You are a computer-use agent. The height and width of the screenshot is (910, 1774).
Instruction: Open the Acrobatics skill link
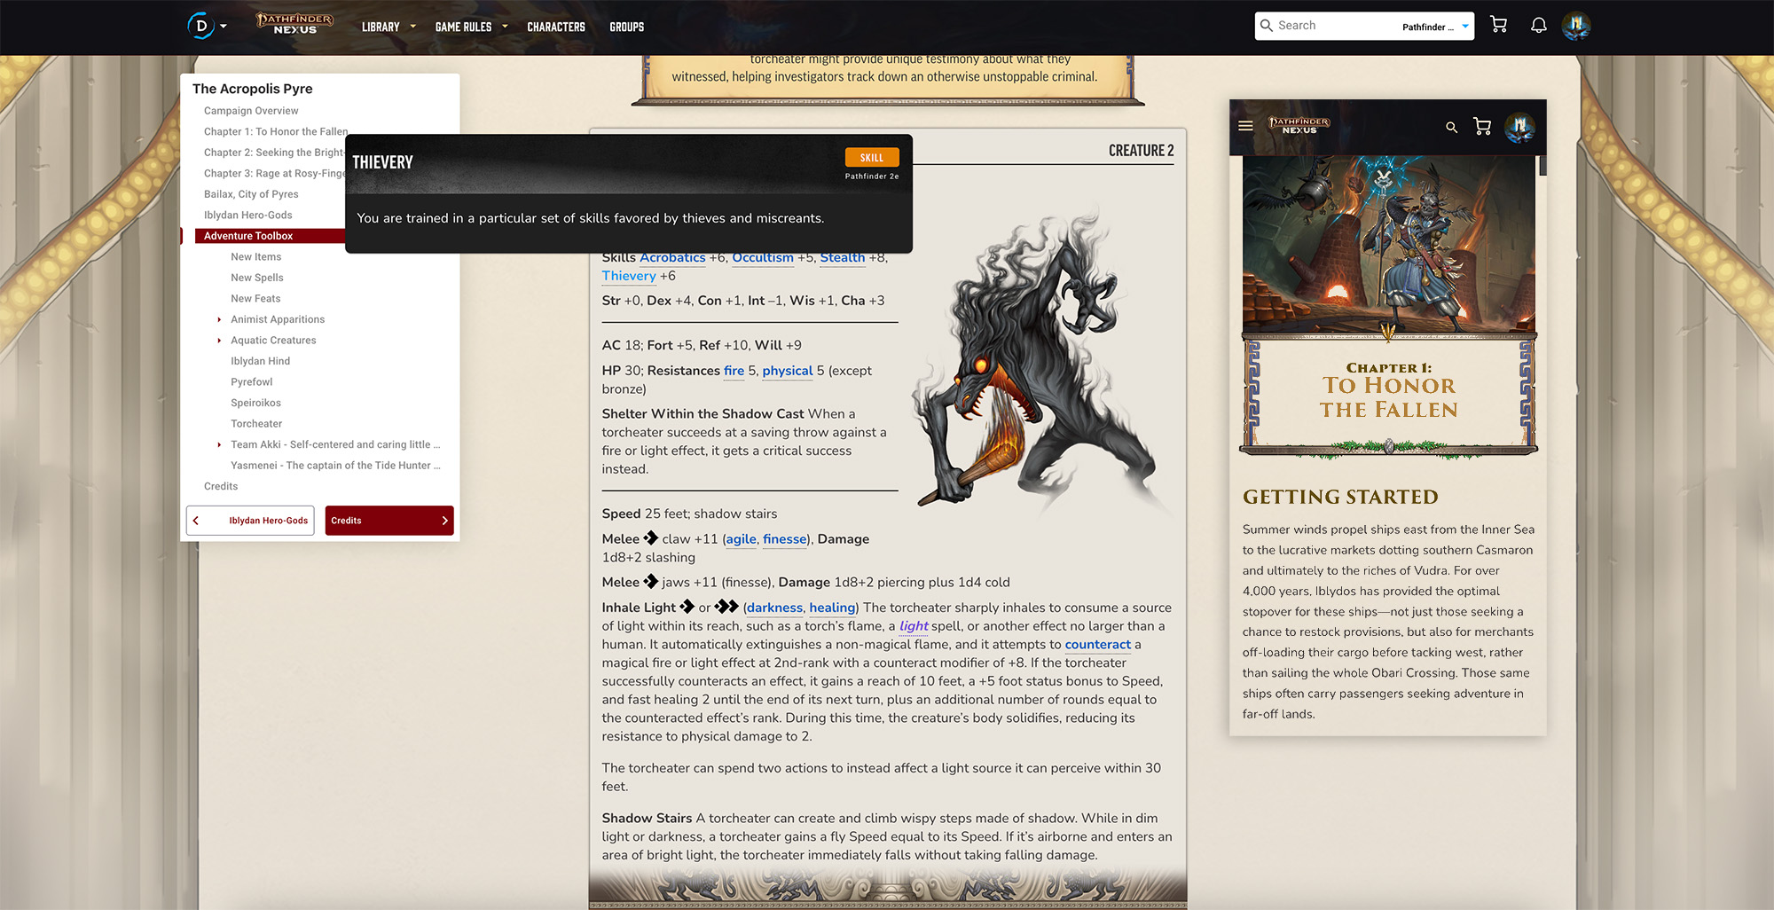click(672, 257)
